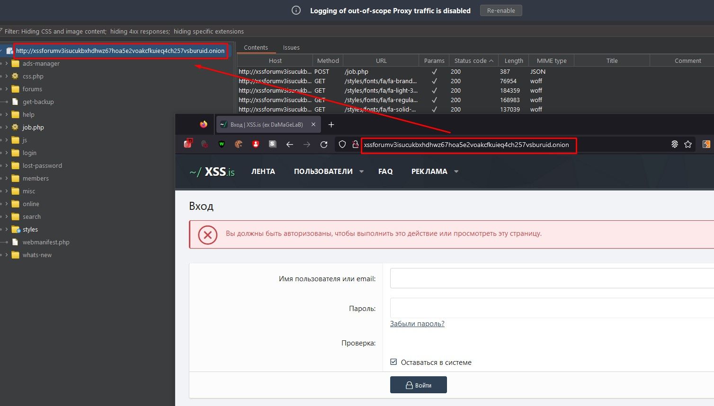Reload the XSS.is login page
The height and width of the screenshot is (406, 714).
point(324,144)
